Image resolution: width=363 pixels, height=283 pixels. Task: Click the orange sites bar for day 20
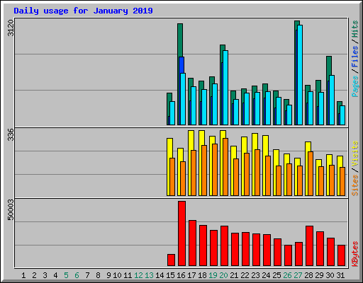point(225,167)
